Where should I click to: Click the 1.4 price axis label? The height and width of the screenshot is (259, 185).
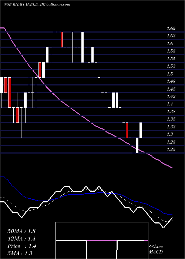click(170, 104)
